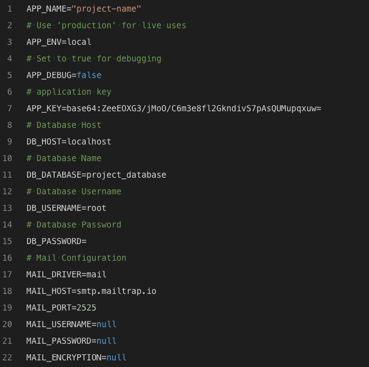Viewport: 369px width, 367px height.
Task: Click the '# Mail Configuration' comment
Action: [x=76, y=258]
